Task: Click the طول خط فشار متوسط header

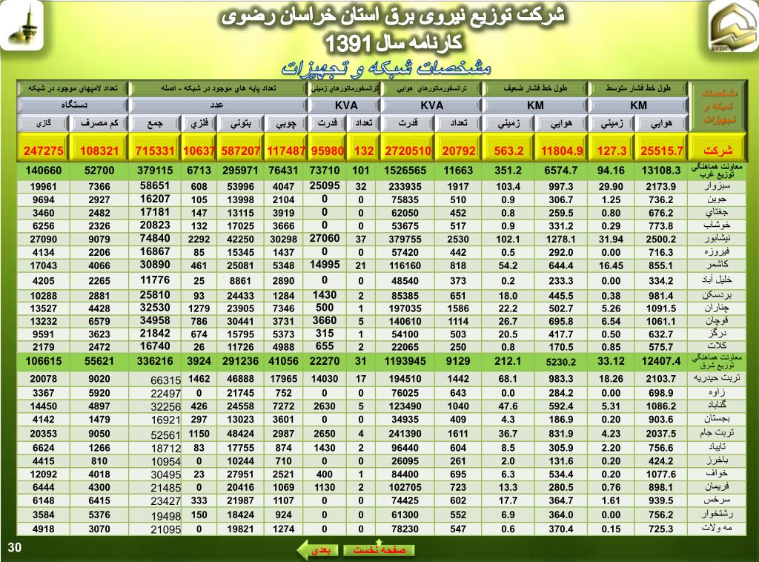Action: click(638, 88)
